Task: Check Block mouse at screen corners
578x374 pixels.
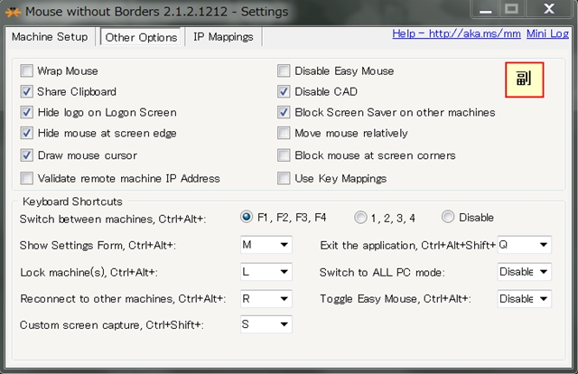Action: pos(284,155)
